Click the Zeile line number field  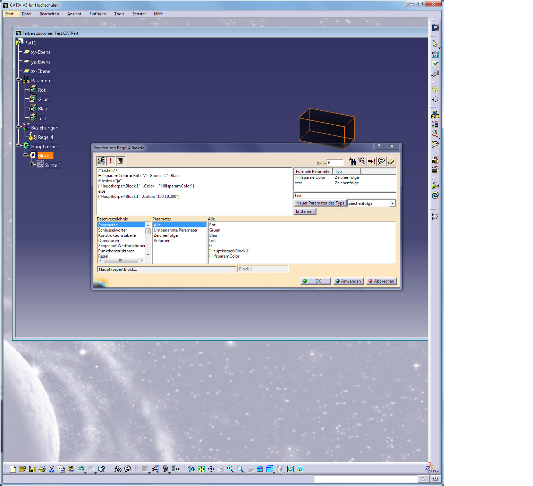pyautogui.click(x=335, y=163)
